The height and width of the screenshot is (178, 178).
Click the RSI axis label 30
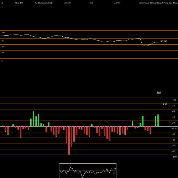(2, 52)
